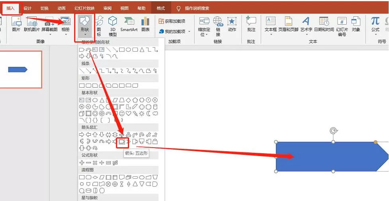Click the 对象 object button
Viewport: 389px width, 201px height.
tap(356, 25)
